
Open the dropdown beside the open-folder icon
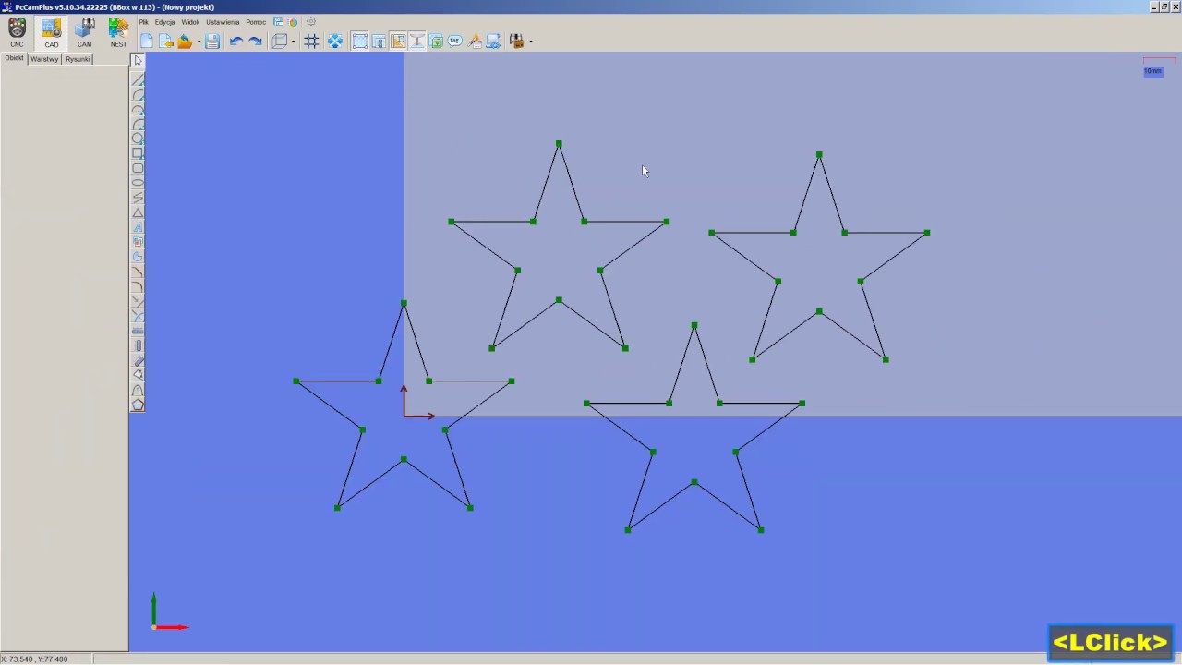199,42
